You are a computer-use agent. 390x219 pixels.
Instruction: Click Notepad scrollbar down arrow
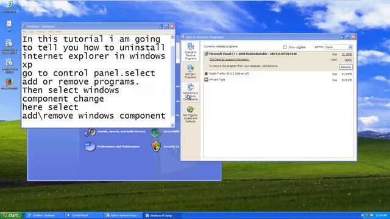172,125
